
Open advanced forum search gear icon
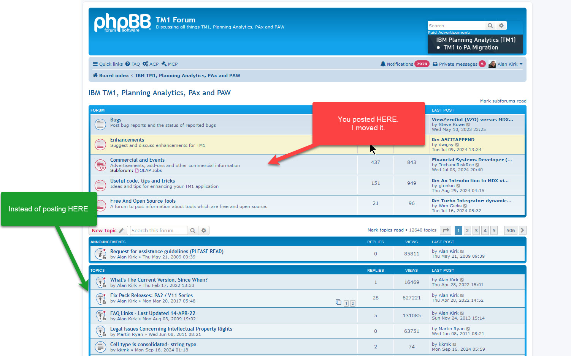click(204, 230)
